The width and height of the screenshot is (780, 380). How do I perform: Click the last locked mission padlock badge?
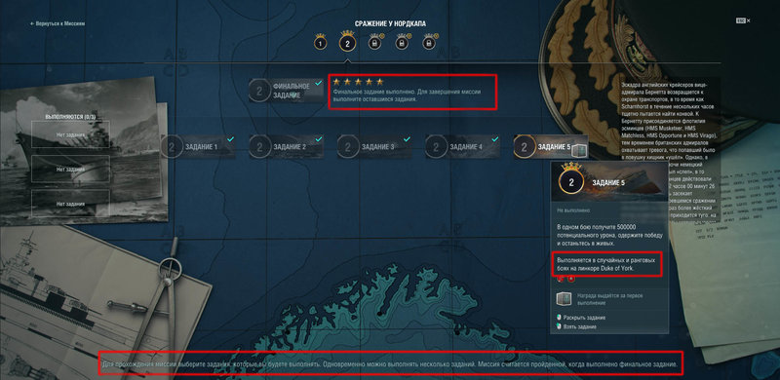[429, 43]
